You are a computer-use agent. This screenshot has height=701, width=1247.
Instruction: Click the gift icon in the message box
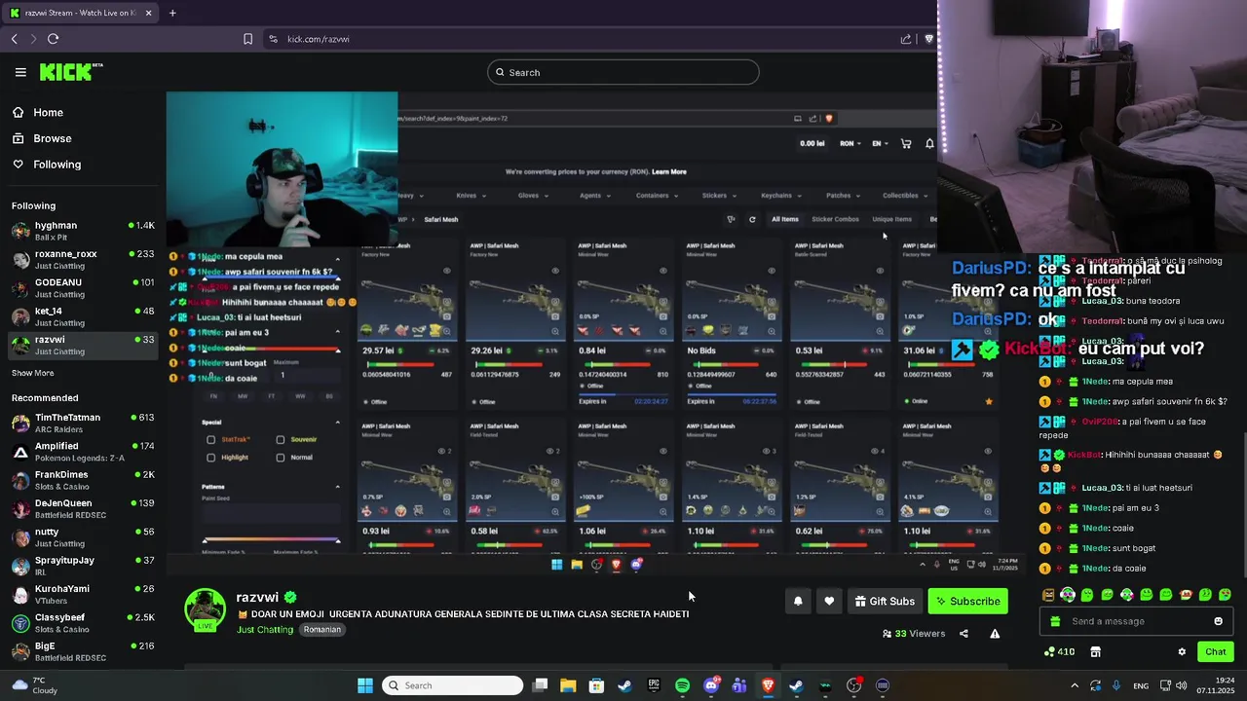[x=1057, y=621]
